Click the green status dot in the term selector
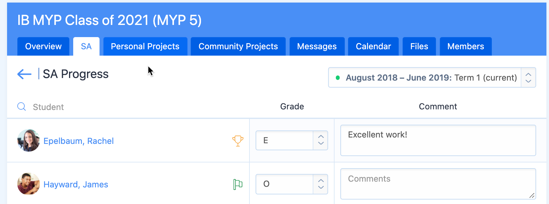The height and width of the screenshot is (204, 549). 338,77
